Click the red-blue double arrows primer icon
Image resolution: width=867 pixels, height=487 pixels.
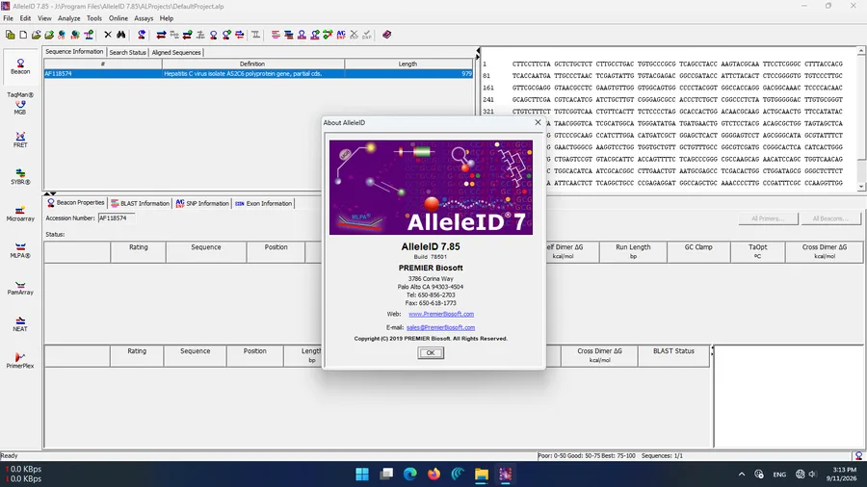coord(161,35)
